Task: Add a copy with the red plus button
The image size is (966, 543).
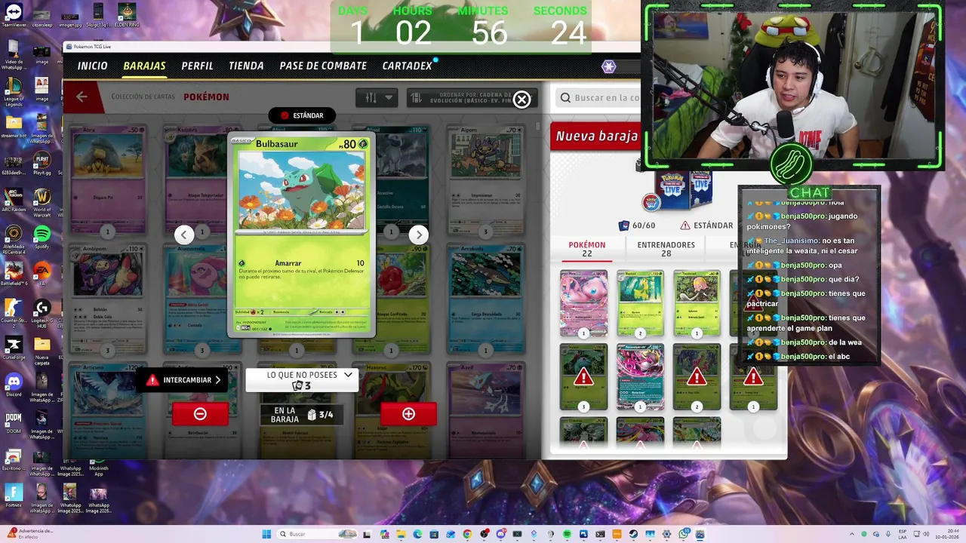Action: (x=408, y=414)
